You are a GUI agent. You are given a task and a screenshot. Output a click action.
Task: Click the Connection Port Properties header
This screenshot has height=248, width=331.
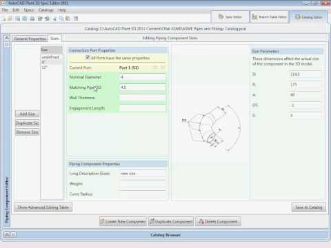tap(117, 50)
